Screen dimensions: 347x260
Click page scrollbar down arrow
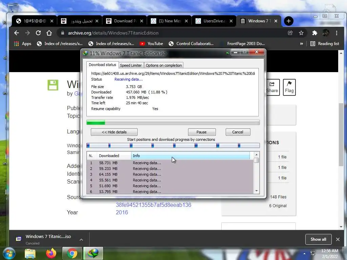coord(341,227)
